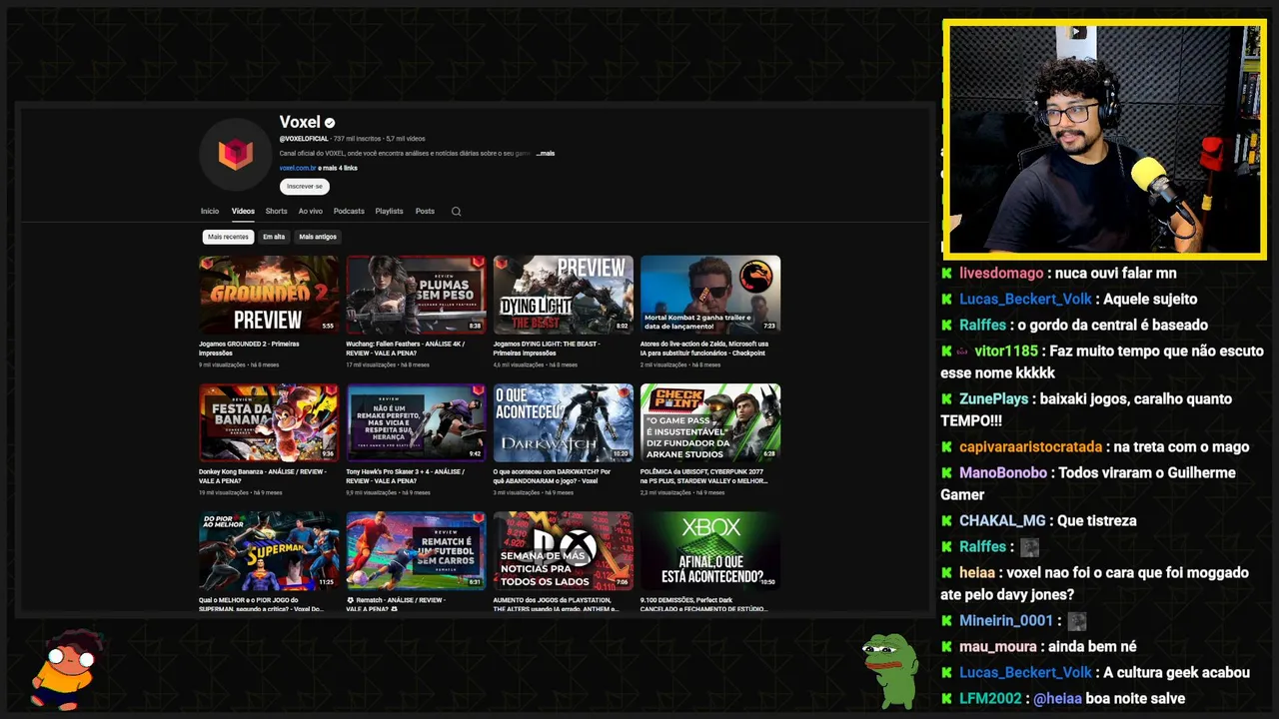Click title 'Jogamos GROUNDED 2 - Primeiras impressões'
The width and height of the screenshot is (1279, 719).
(x=249, y=349)
